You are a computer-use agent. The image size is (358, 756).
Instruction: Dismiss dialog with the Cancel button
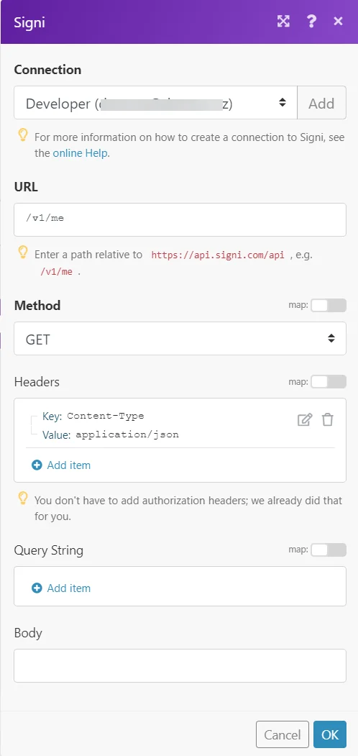[283, 734]
